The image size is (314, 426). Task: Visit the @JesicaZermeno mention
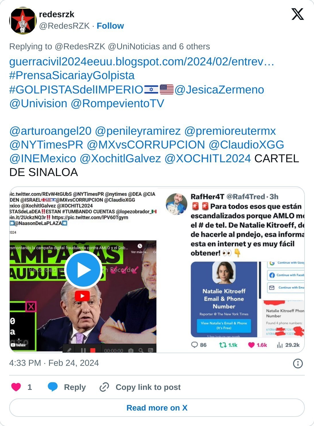coord(219,89)
